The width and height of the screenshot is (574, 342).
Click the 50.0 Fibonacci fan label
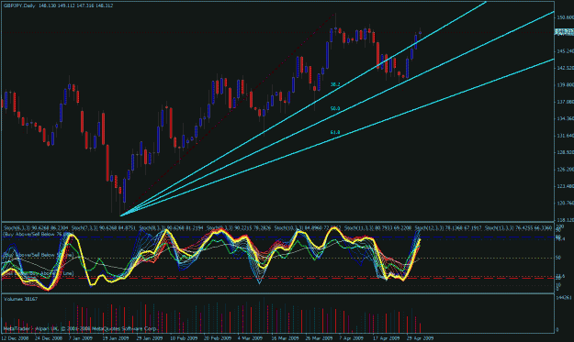[x=335, y=108]
